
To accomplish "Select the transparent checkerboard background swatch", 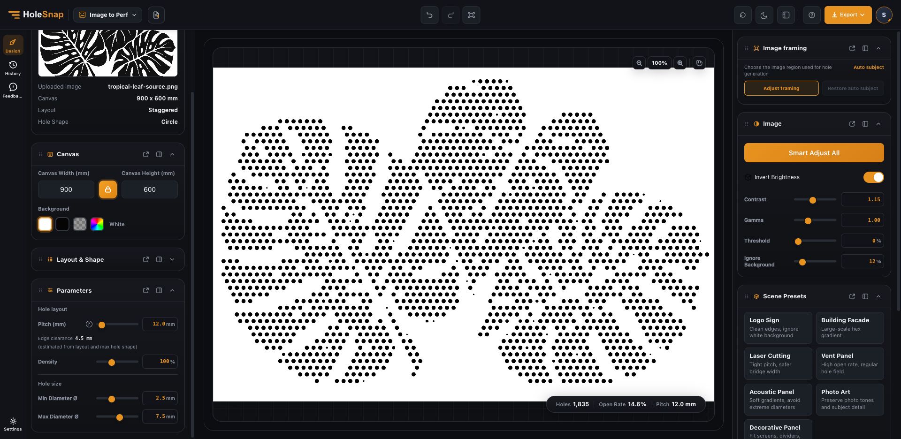I will click(80, 224).
